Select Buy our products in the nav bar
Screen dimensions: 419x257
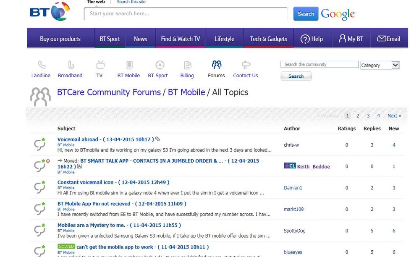[x=60, y=39]
